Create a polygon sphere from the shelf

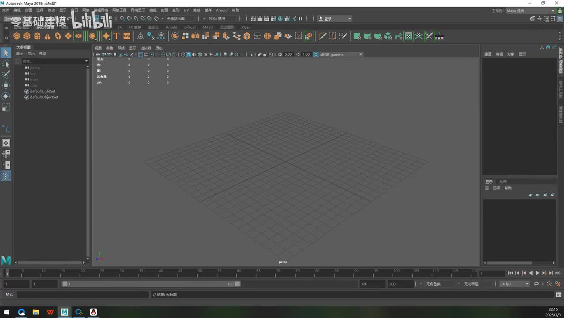17,36
